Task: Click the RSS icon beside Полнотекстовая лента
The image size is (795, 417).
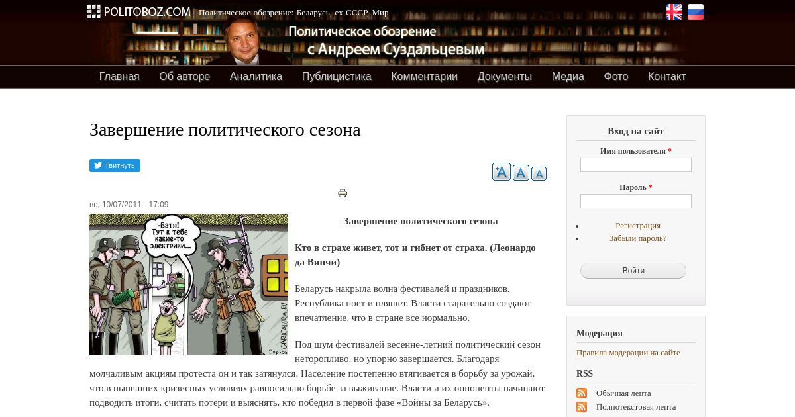Action: coord(582,407)
